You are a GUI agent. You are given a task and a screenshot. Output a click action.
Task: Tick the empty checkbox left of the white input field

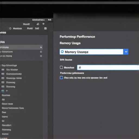coord(61,67)
